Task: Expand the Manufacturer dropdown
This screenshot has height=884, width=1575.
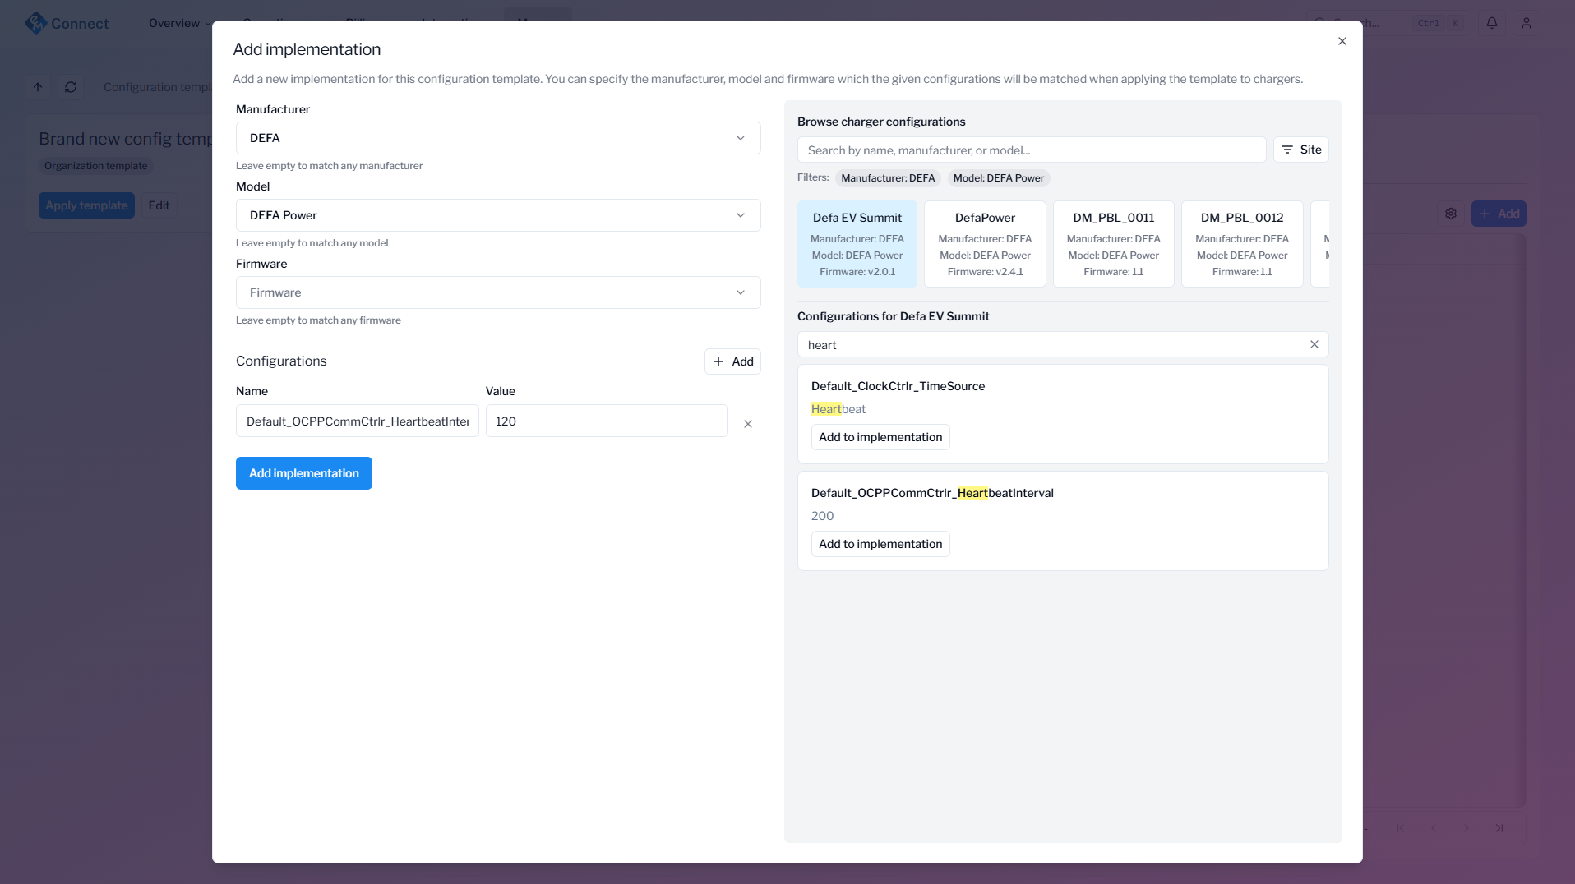Action: (497, 138)
